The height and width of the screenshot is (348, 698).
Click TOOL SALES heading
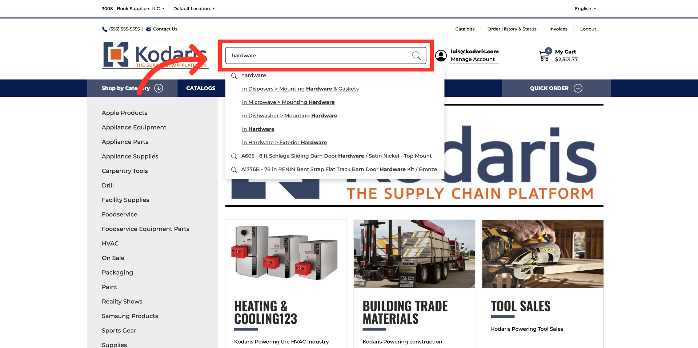(521, 306)
